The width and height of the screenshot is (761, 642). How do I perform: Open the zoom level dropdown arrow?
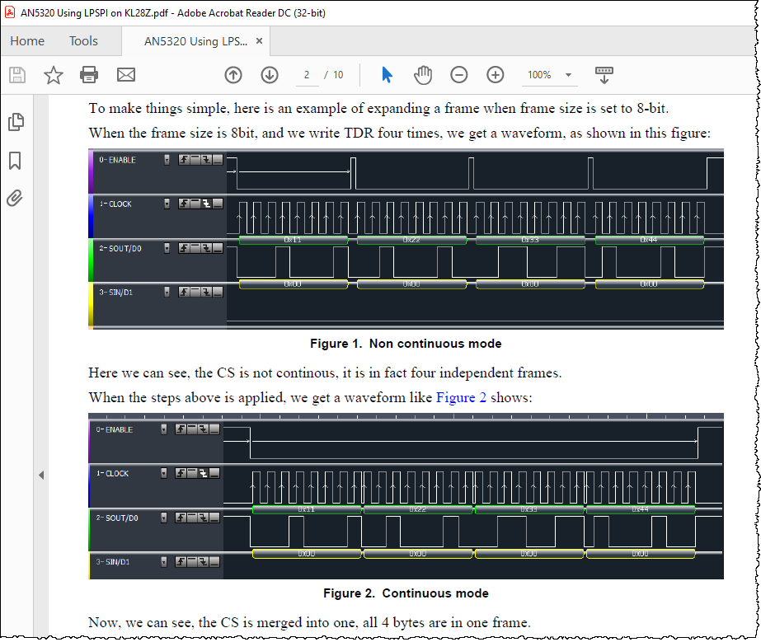[568, 75]
